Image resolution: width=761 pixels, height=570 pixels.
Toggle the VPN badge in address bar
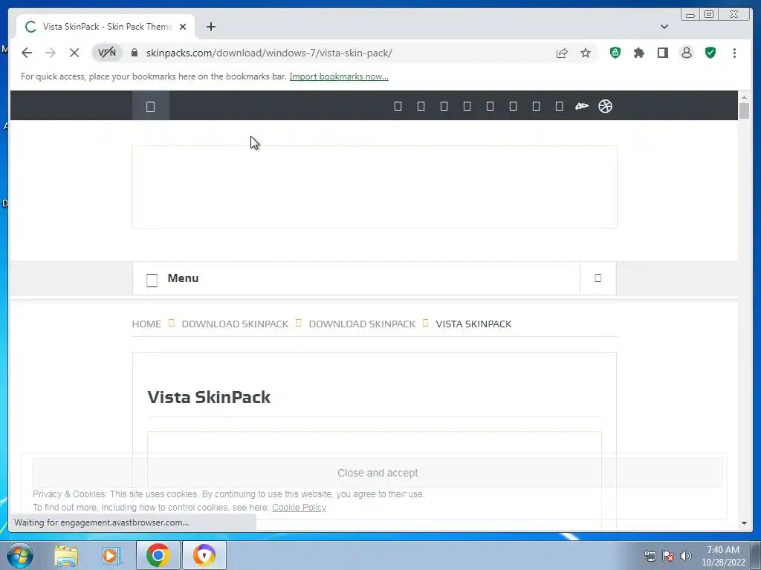coord(107,53)
